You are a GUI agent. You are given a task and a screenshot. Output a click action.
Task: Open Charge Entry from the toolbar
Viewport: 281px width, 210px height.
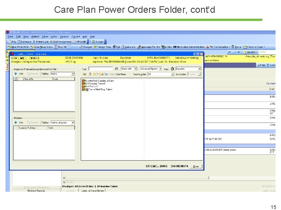pyautogui.click(x=102, y=47)
